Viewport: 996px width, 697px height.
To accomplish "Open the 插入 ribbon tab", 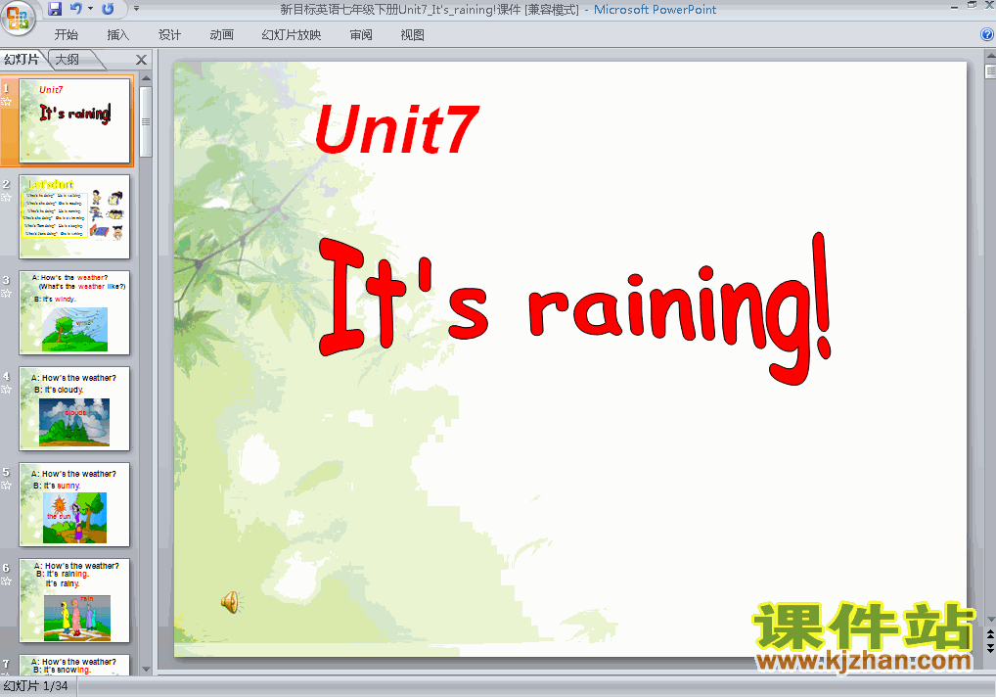I will [117, 35].
